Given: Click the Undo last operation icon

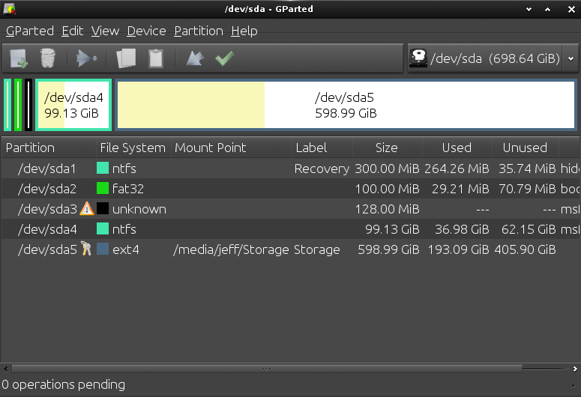Looking at the screenshot, I should [195, 58].
